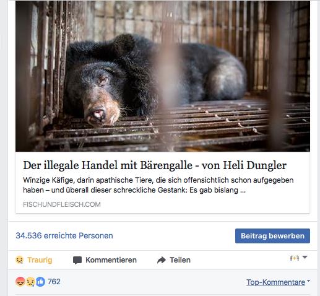Click the sad emoji icon beside Traurig

point(20,260)
